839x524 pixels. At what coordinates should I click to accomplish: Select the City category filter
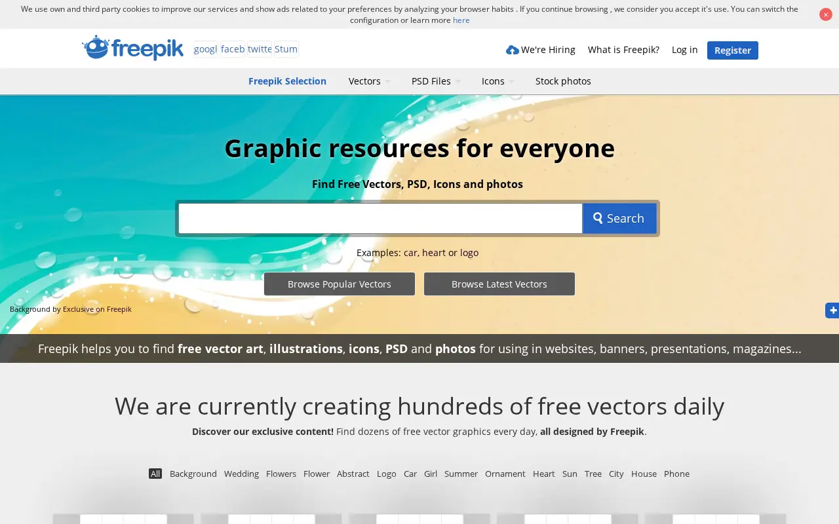pyautogui.click(x=616, y=474)
